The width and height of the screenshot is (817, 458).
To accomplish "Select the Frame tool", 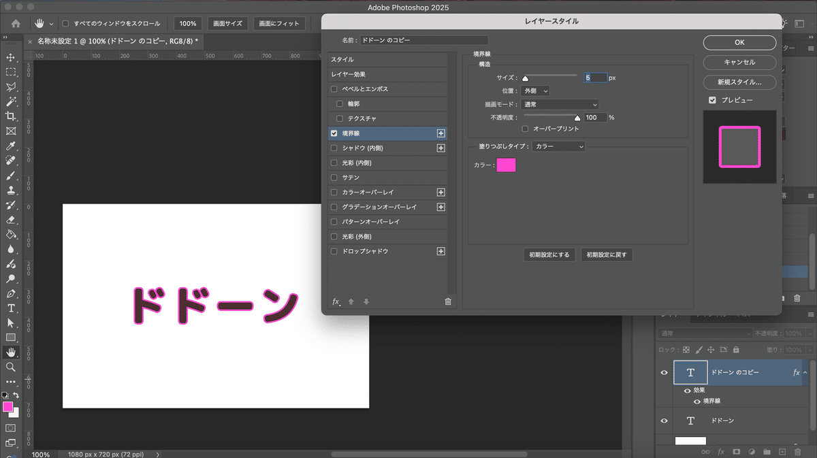I will click(11, 131).
